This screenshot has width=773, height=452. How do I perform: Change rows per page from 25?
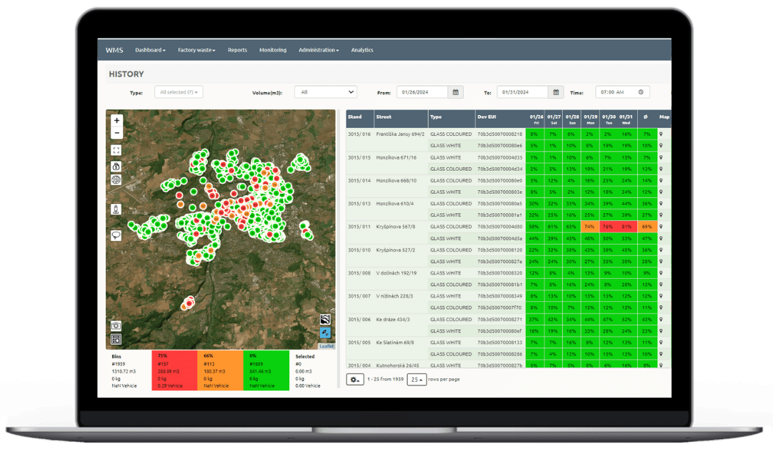417,380
